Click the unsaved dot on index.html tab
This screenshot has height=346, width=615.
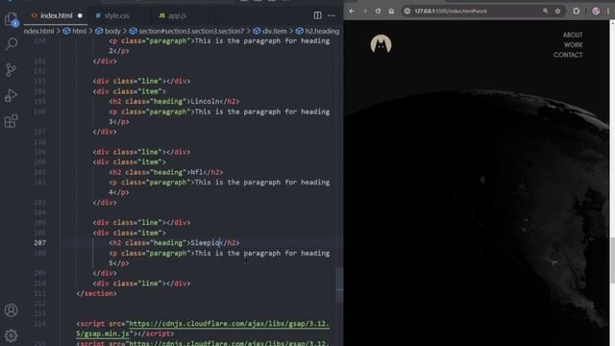(x=80, y=15)
